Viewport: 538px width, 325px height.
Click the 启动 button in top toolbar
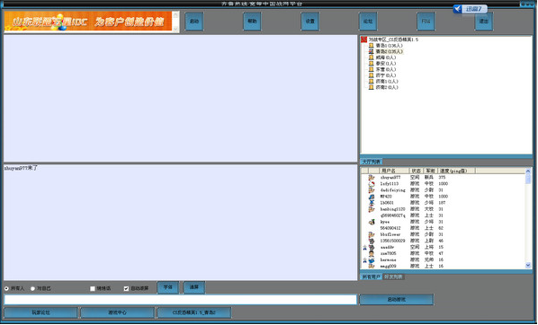click(194, 22)
